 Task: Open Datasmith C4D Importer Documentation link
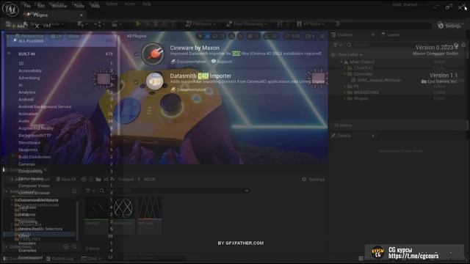point(188,89)
